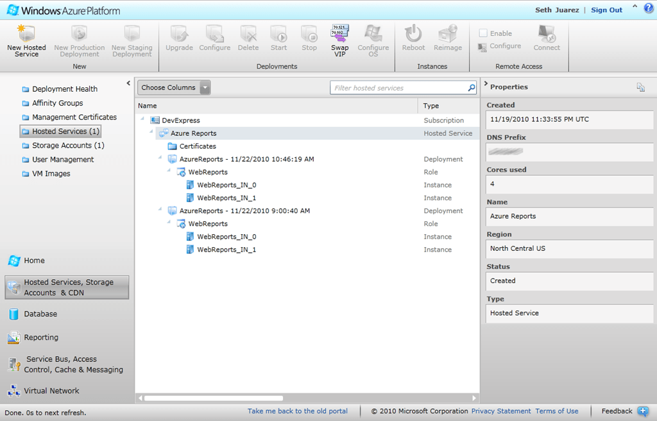Sort by the Type column header

[448, 106]
